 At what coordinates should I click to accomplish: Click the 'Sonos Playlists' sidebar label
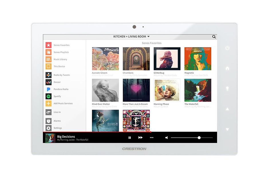(x=61, y=52)
